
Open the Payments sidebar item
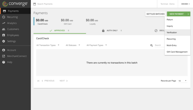(x=15, y=11)
